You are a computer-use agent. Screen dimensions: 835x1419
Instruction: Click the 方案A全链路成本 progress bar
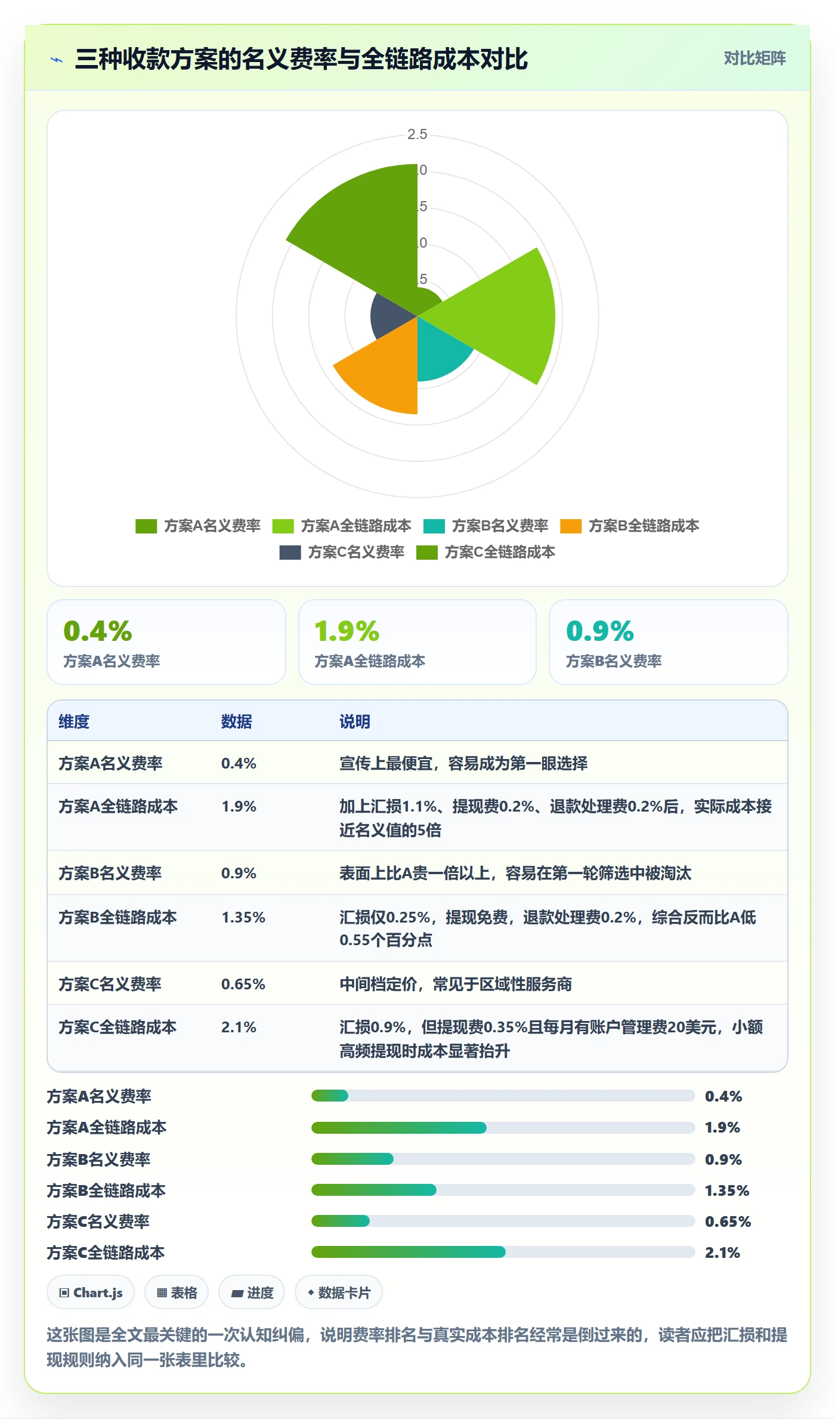[503, 1128]
